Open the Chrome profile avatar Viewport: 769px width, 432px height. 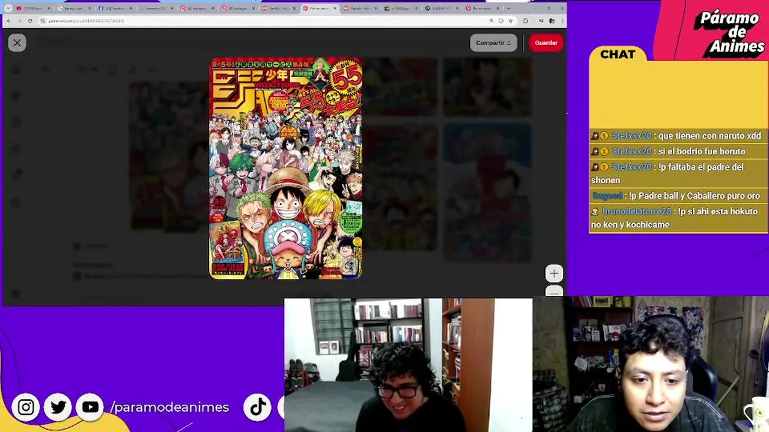[x=552, y=20]
